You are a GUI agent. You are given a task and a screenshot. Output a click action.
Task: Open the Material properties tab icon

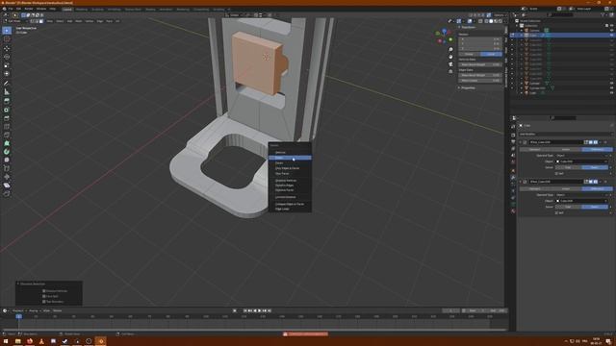click(513, 211)
